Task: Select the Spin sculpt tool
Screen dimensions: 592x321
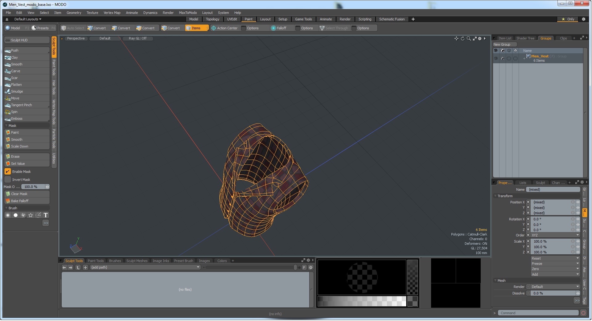Action: [27, 112]
